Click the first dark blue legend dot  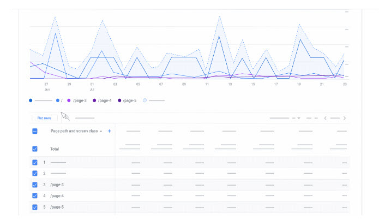point(31,100)
